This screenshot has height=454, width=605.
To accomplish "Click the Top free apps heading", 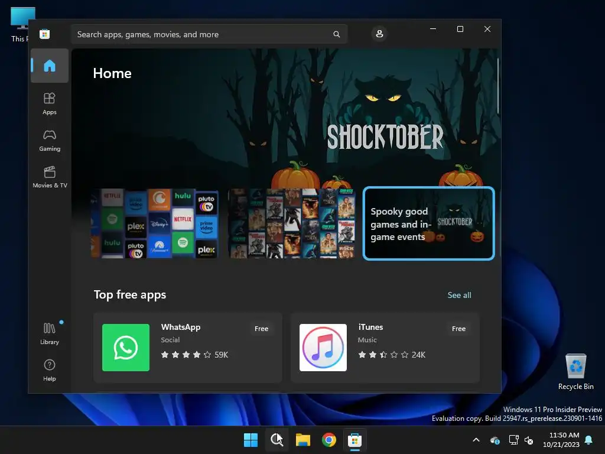I will pyautogui.click(x=130, y=294).
